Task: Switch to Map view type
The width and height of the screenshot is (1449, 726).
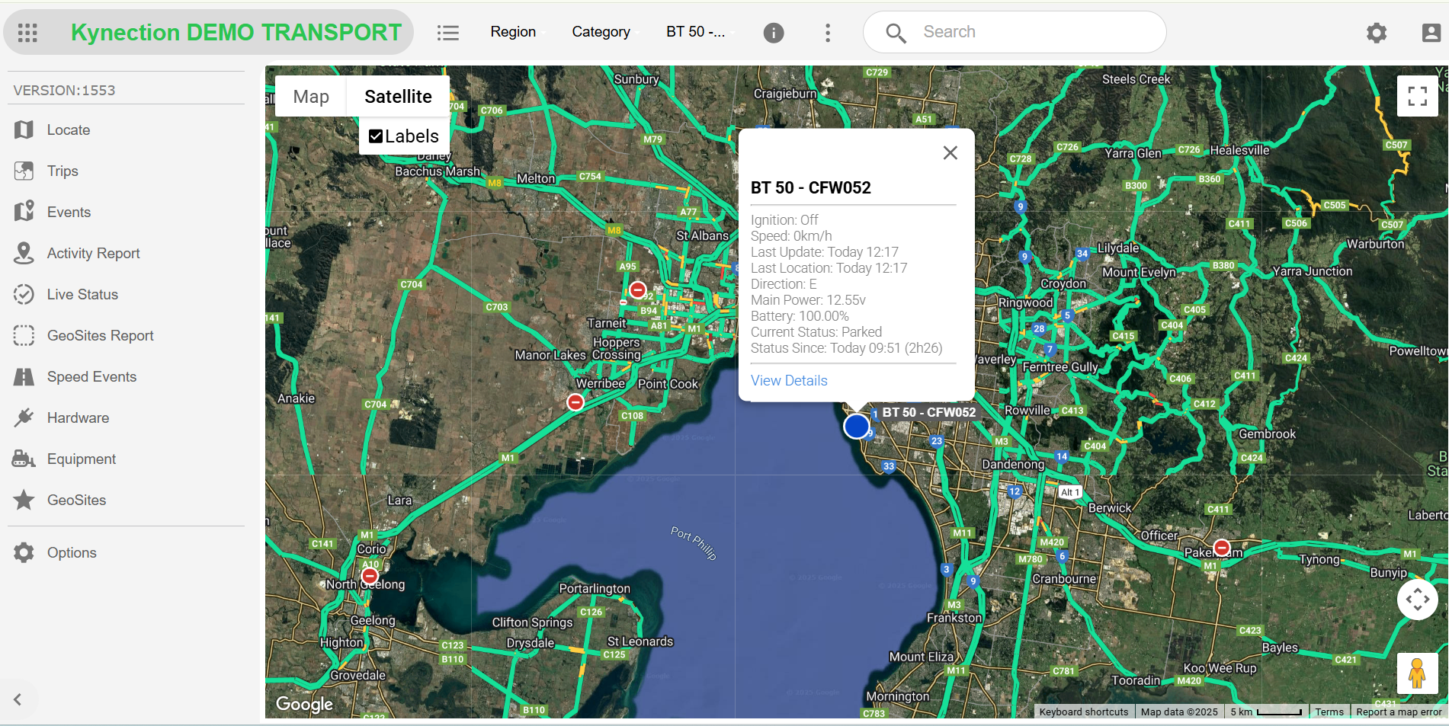Action: click(x=311, y=97)
